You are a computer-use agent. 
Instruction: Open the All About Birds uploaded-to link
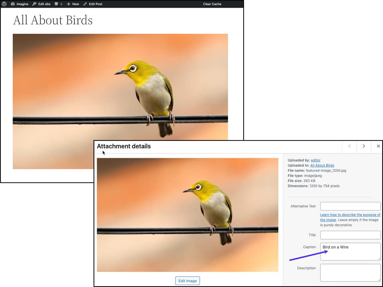click(x=322, y=165)
